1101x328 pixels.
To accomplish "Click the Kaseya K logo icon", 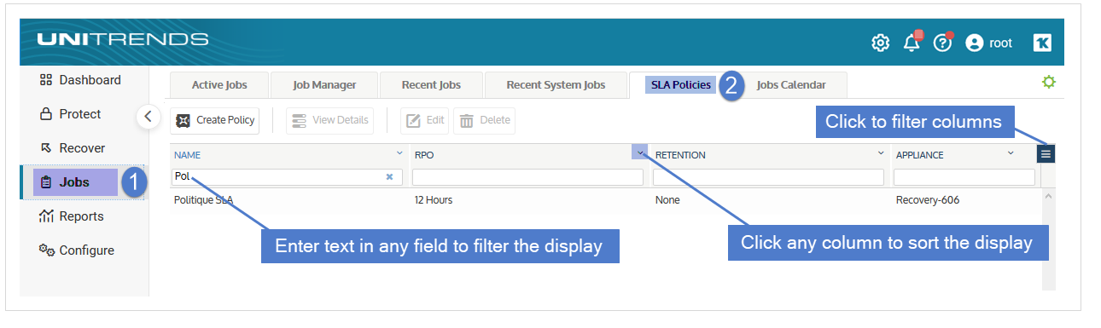I will 1042,43.
